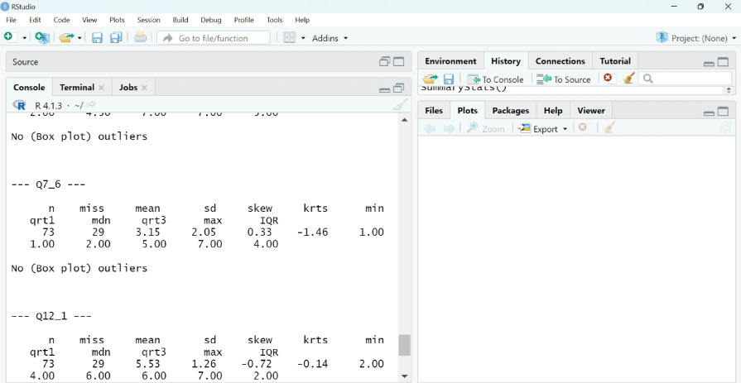Maximize the Source pane

(399, 62)
